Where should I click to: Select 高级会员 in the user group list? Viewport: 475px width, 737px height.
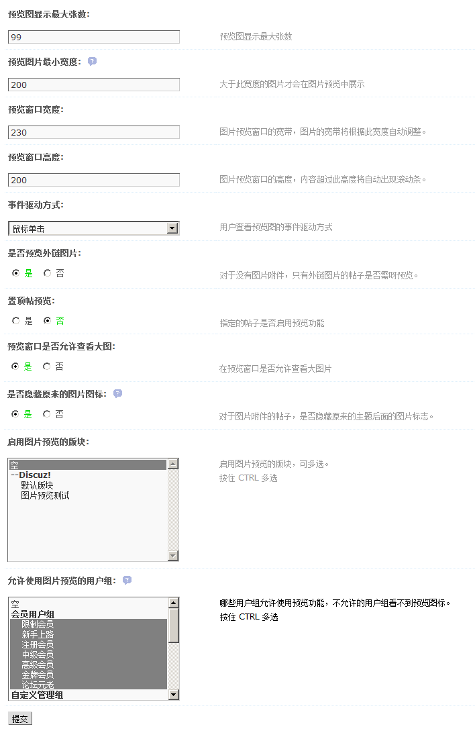click(x=88, y=665)
